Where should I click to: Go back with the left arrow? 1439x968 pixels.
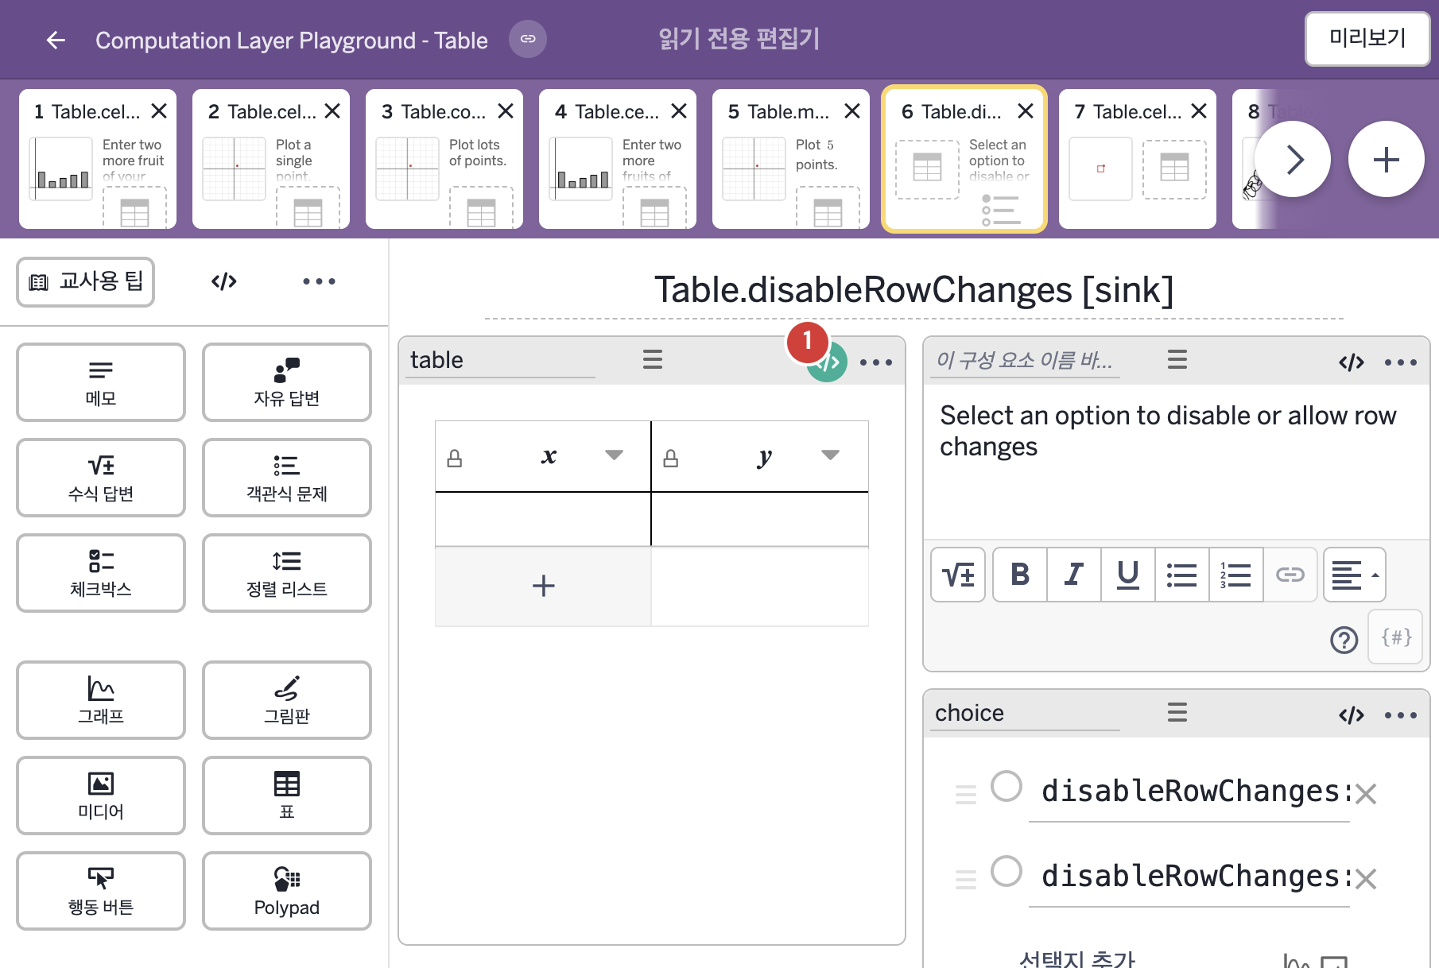coord(56,40)
